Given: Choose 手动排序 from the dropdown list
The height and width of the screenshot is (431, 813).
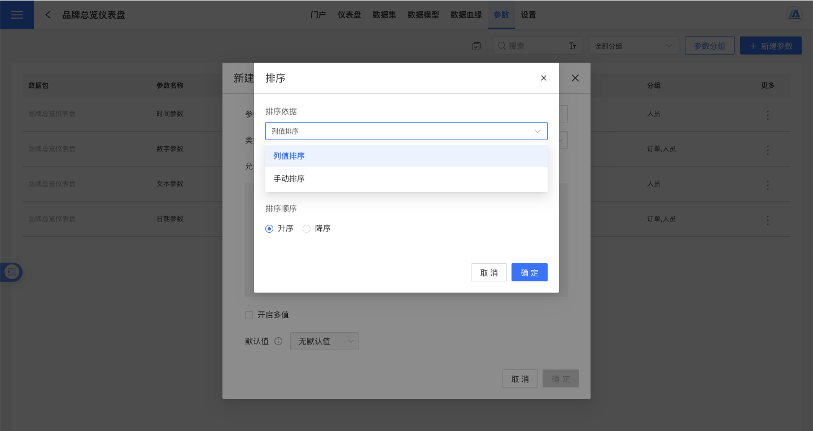Looking at the screenshot, I should pos(289,179).
